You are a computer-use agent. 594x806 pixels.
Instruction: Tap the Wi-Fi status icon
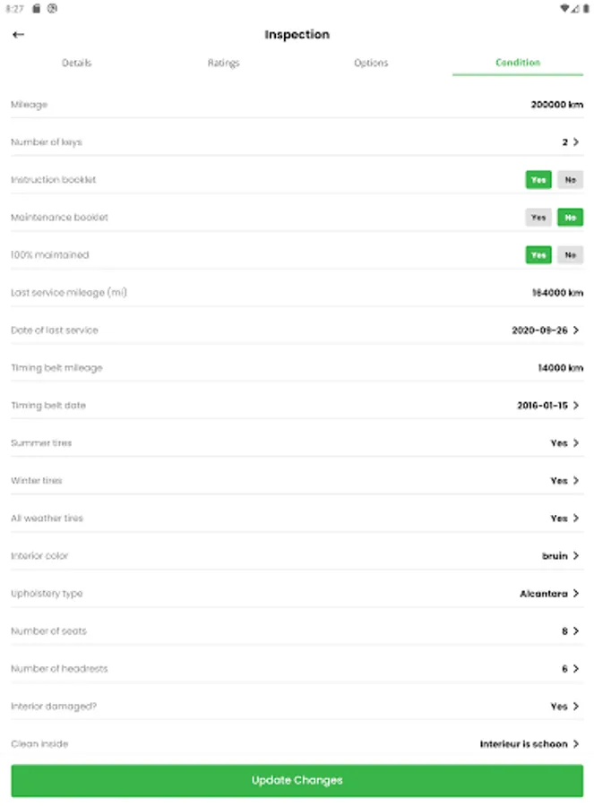click(x=564, y=8)
